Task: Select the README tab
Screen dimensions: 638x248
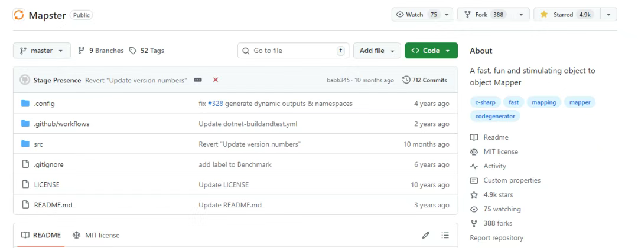Action: pyautogui.click(x=41, y=235)
